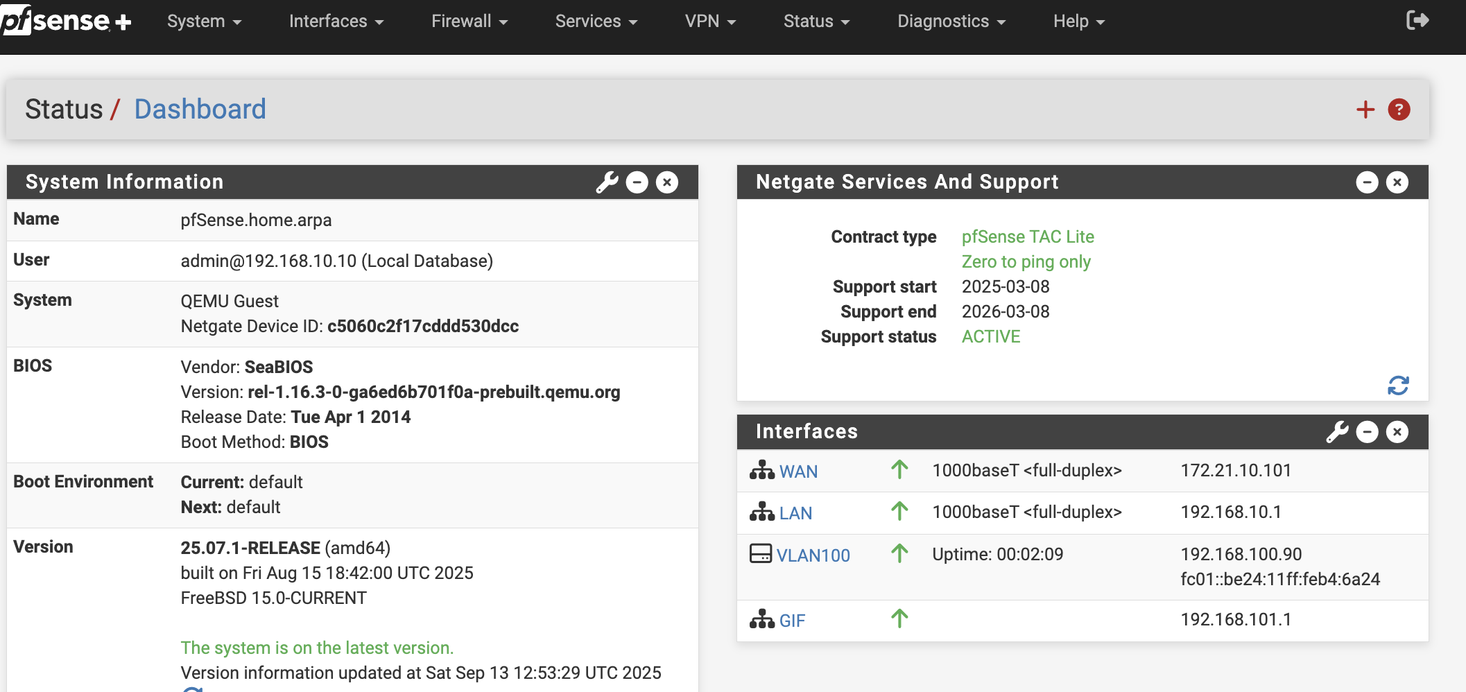Click the logout icon in navbar
1466x692 pixels.
[x=1417, y=20]
